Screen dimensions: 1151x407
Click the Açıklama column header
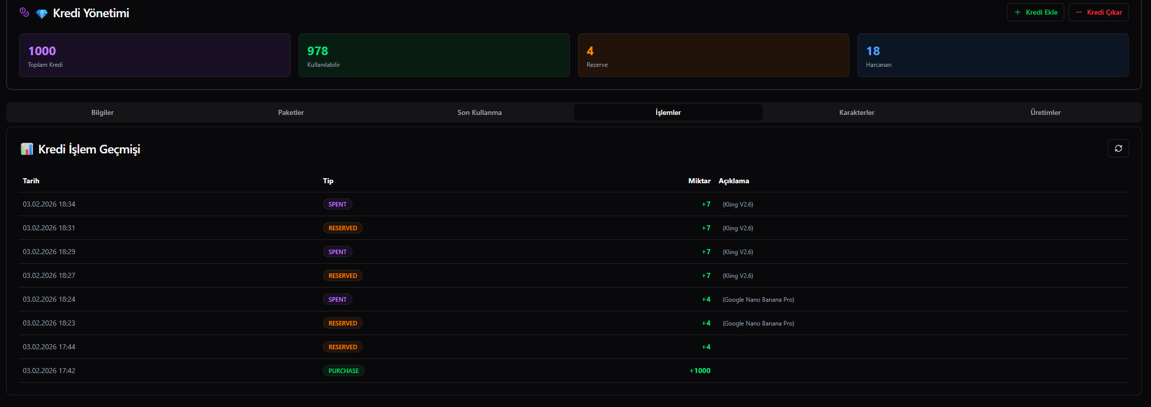(x=734, y=181)
